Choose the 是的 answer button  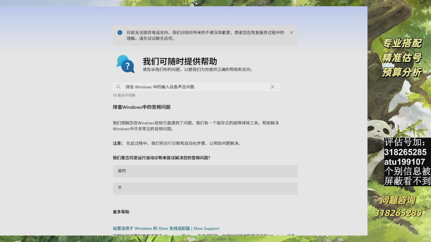coord(205,171)
